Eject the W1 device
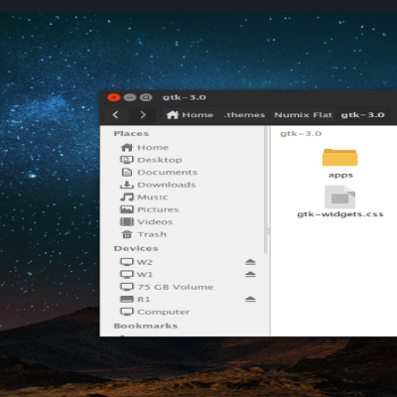 (250, 274)
